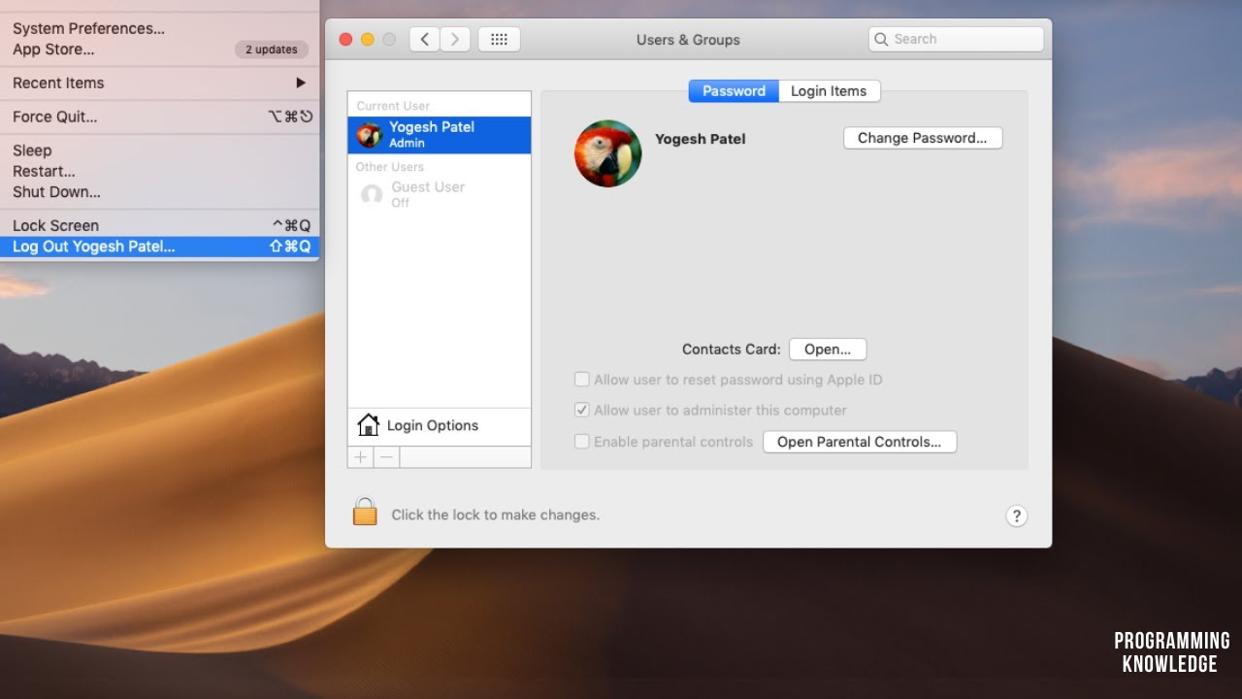The image size is (1242, 699).
Task: Open the help question mark button
Action: pyautogui.click(x=1016, y=516)
